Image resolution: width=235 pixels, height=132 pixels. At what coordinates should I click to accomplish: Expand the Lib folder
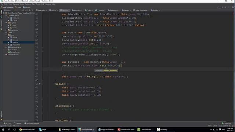[x=6, y=33]
